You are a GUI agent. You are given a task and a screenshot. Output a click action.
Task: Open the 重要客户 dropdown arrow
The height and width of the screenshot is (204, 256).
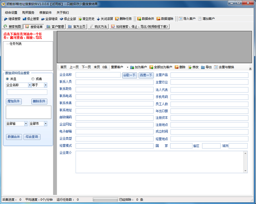pos(128,67)
